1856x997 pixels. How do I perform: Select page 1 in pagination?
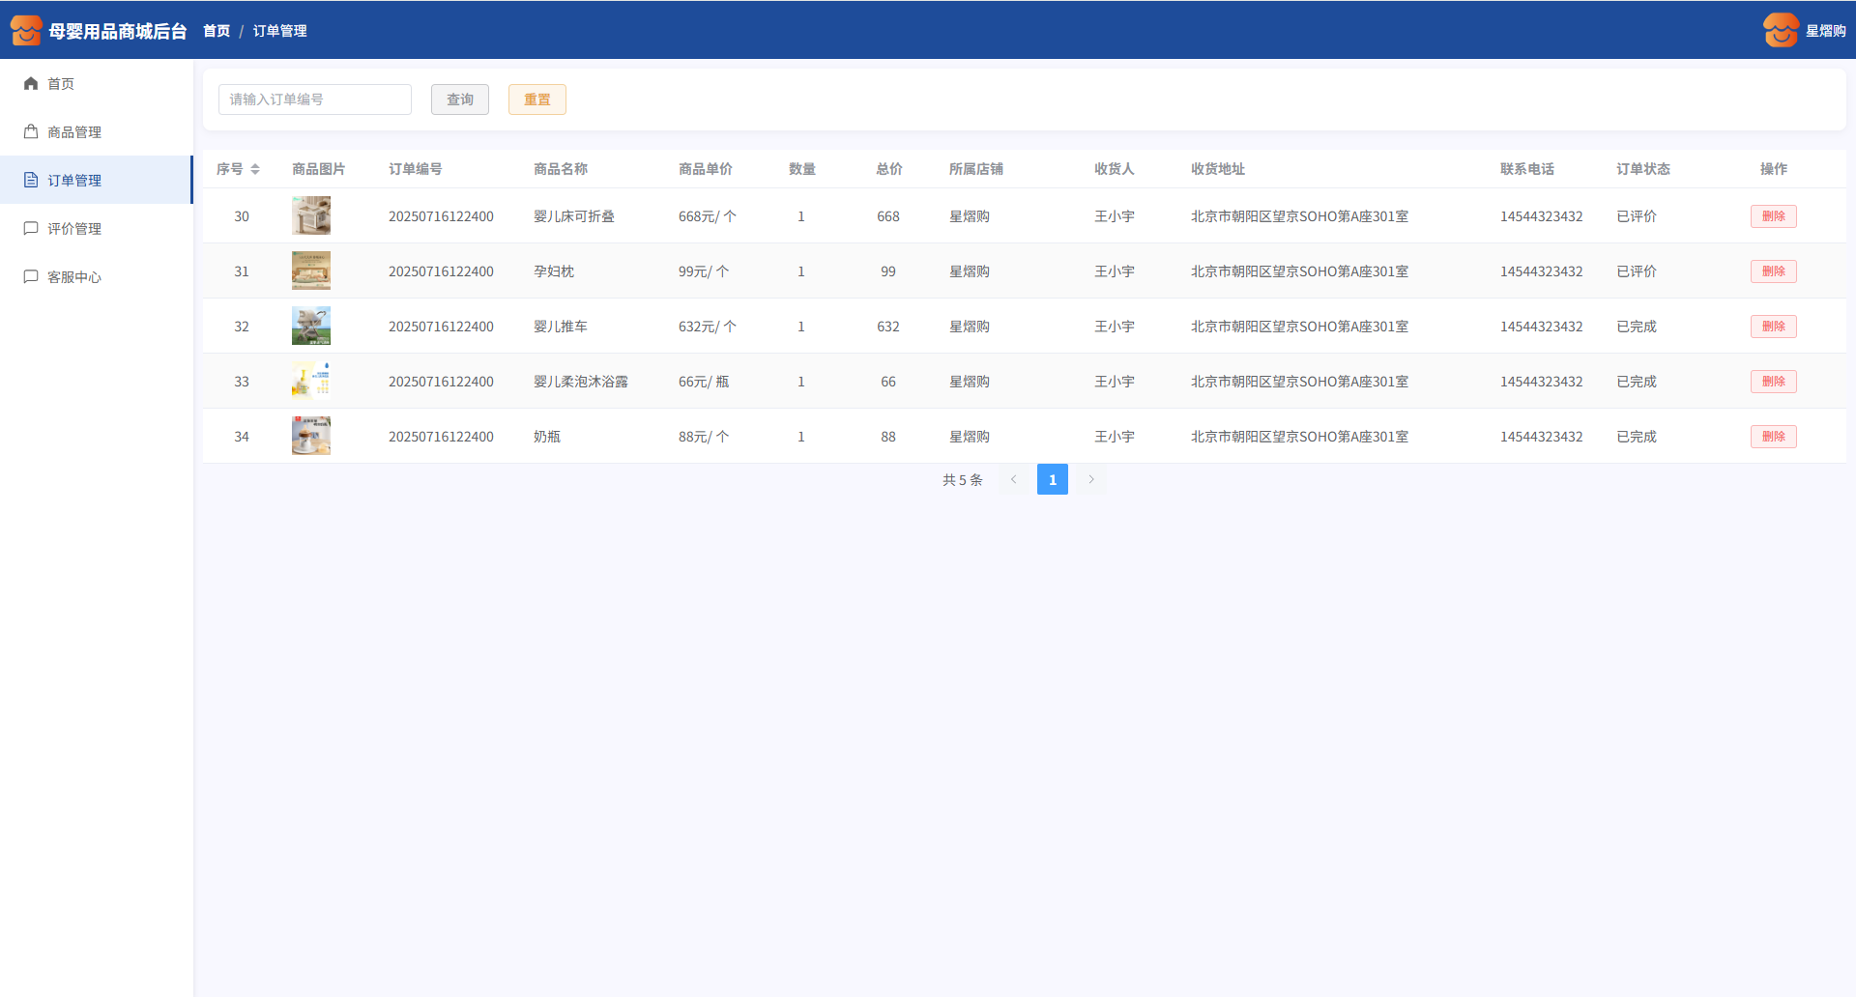pos(1053,479)
